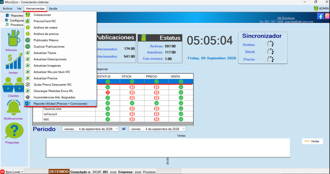Viewport: 330px width, 174px height.
Task: Click the PRECIO column header
Action: coord(156,77)
